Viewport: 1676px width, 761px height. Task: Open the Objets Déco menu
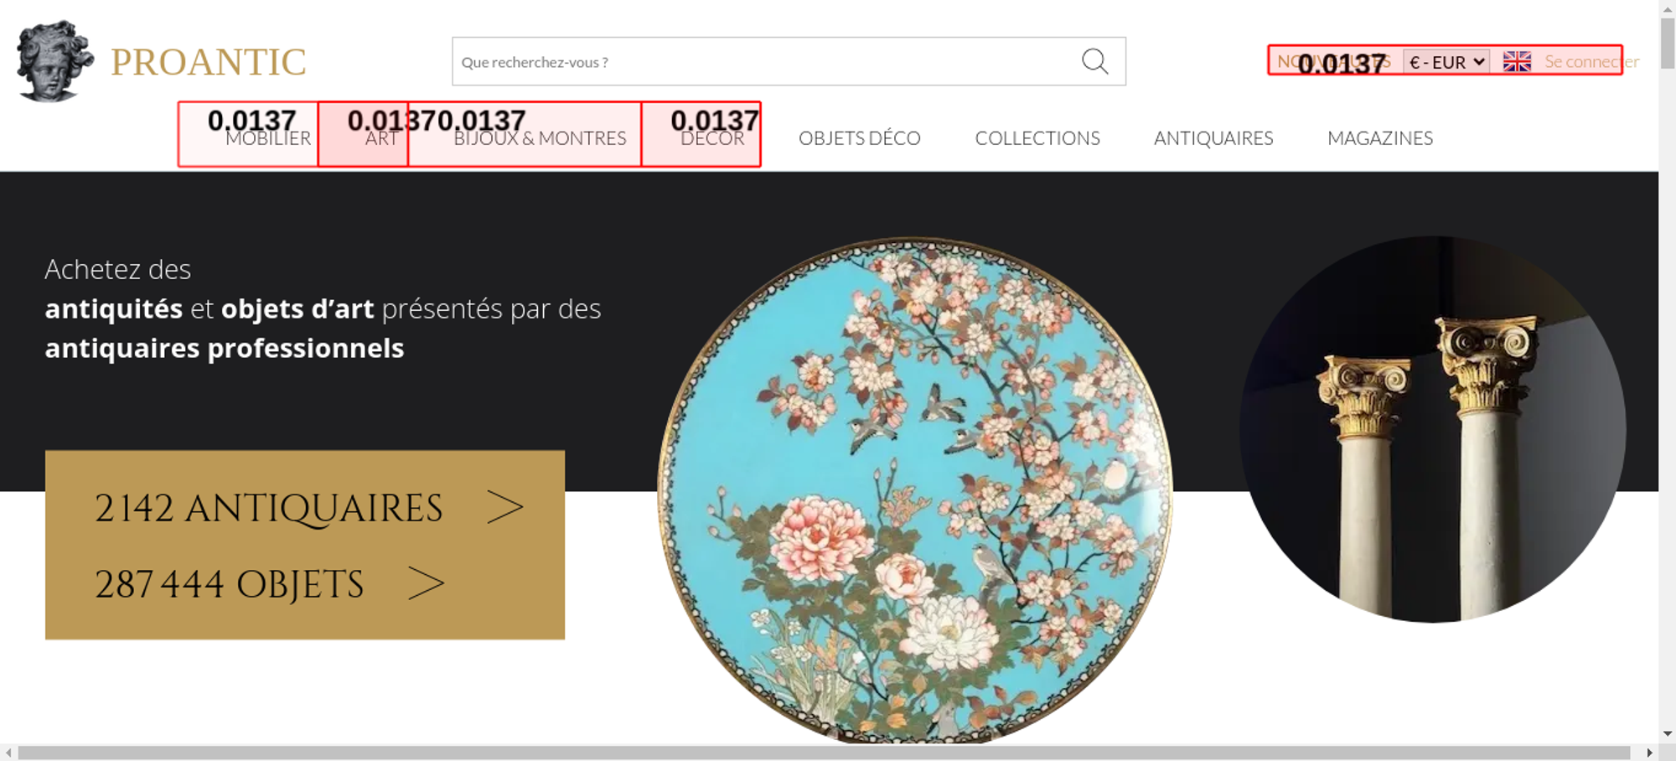point(859,138)
